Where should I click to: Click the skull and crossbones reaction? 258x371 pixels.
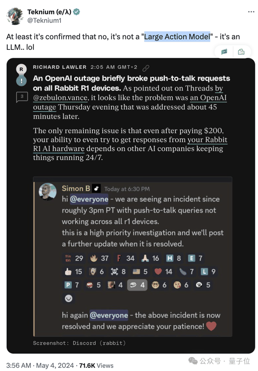click(x=118, y=272)
